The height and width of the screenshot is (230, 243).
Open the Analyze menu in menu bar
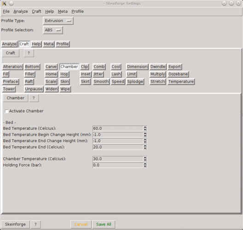[x=21, y=11]
